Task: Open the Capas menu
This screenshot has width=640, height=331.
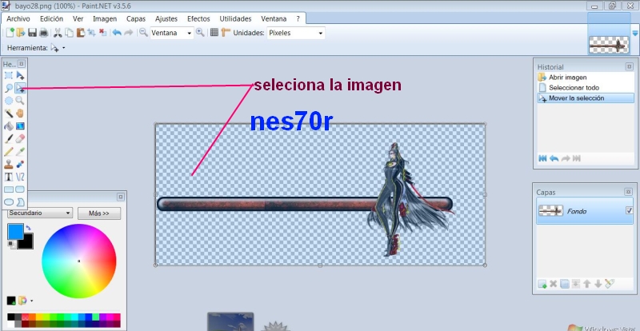Action: pyautogui.click(x=136, y=18)
